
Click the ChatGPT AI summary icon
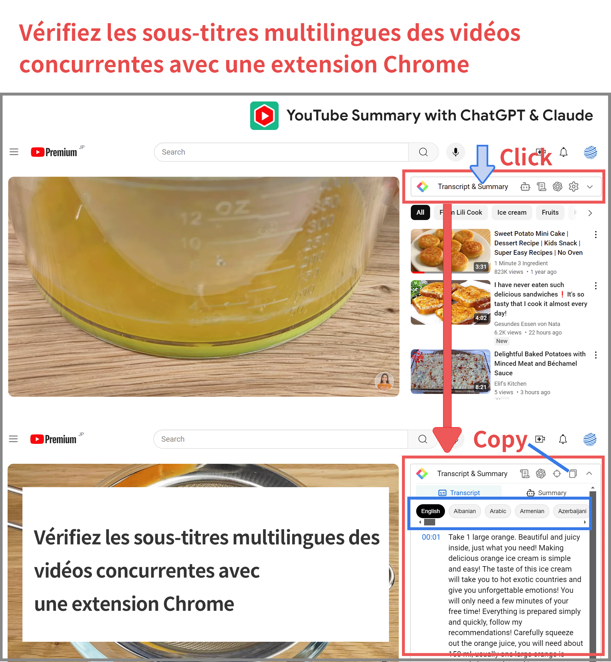tap(557, 187)
